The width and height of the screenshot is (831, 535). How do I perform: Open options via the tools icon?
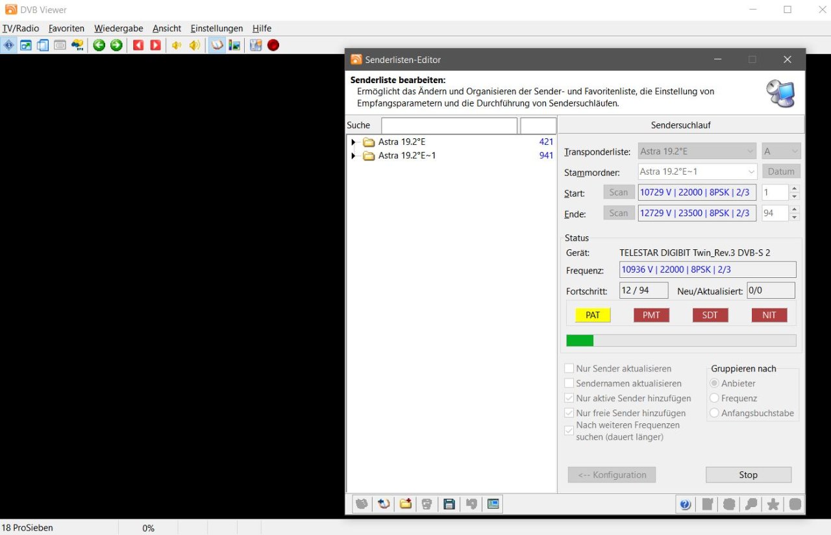[256, 45]
